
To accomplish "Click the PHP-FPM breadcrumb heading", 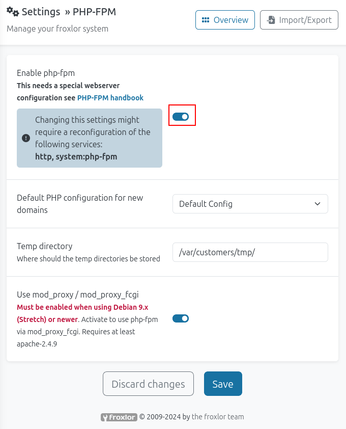I will click(94, 12).
